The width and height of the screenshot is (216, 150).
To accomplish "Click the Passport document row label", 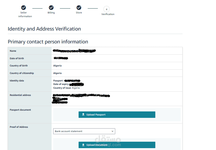I will (20, 110).
